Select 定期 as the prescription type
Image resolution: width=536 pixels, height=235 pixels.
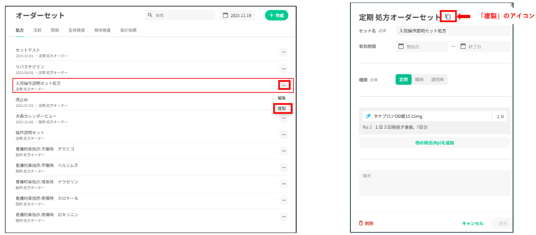(403, 79)
